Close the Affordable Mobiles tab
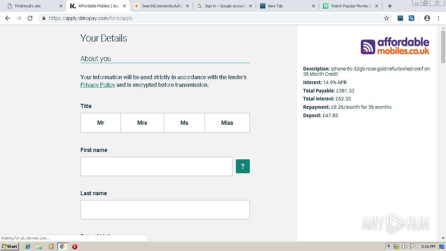This screenshot has width=446, height=251. point(124,6)
